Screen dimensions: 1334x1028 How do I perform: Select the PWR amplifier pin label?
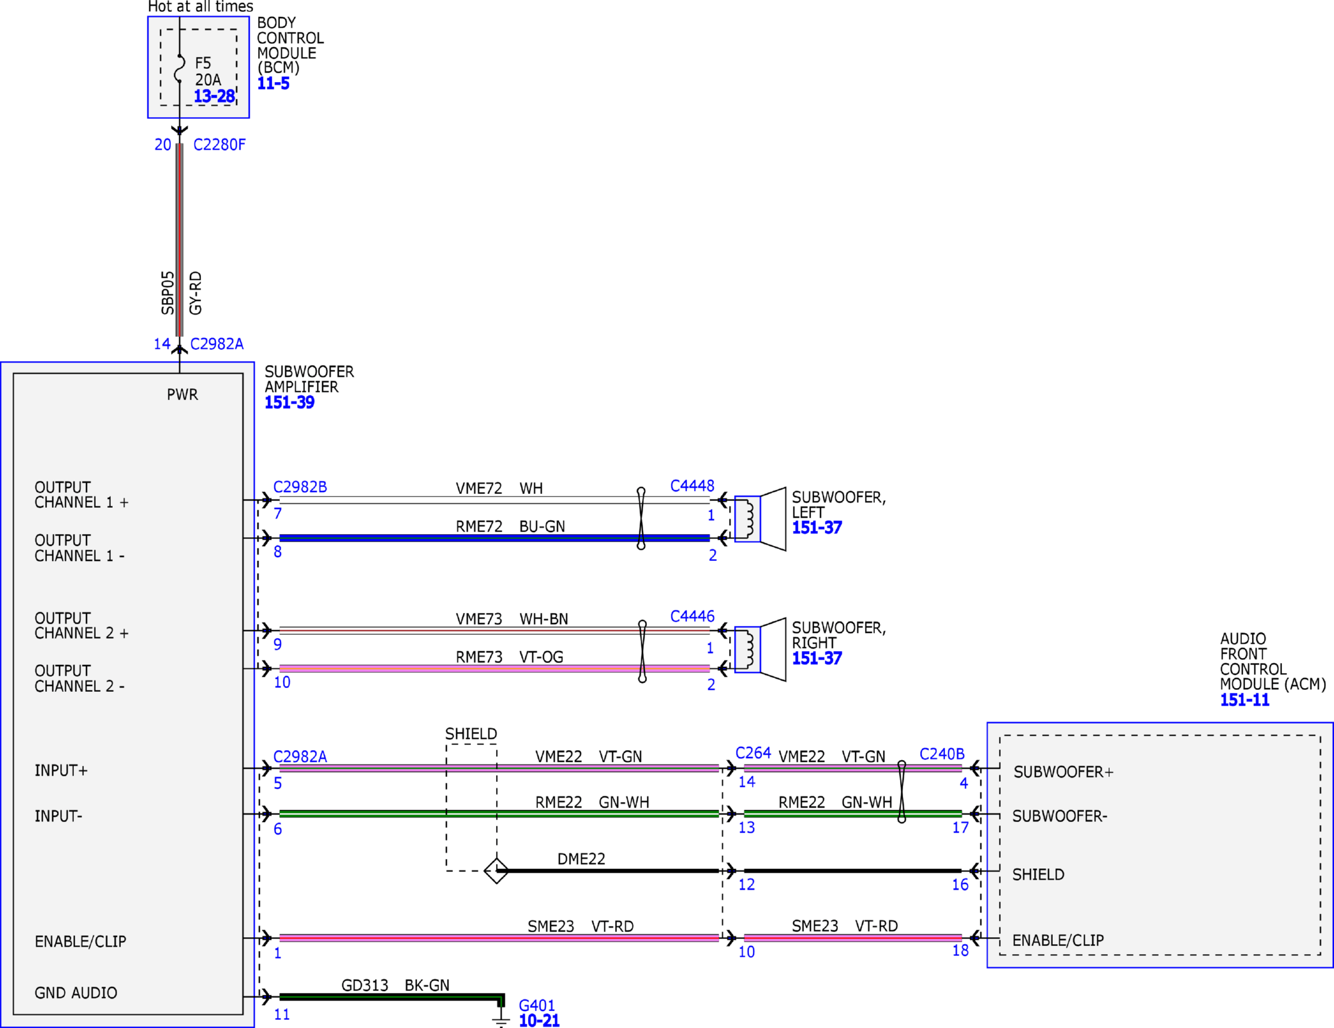182,395
